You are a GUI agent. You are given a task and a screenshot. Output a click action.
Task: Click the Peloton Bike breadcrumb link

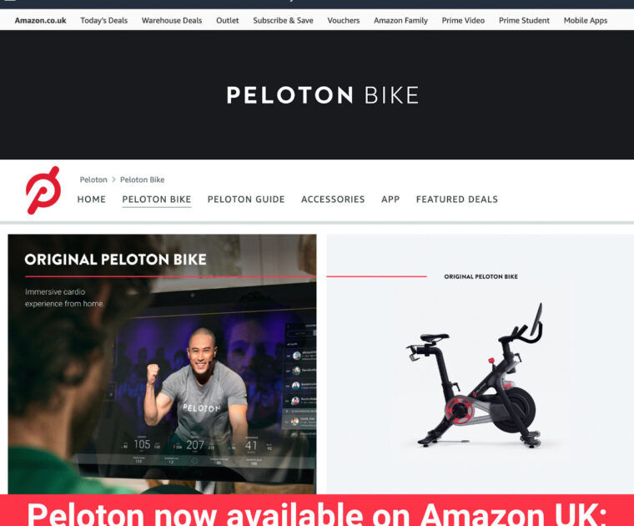(143, 180)
